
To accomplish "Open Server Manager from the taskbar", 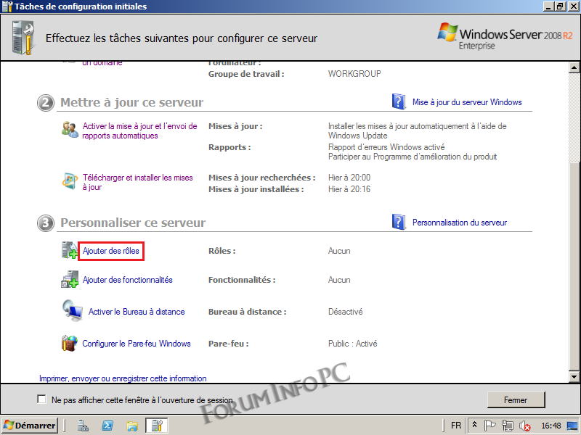I will coord(83,426).
